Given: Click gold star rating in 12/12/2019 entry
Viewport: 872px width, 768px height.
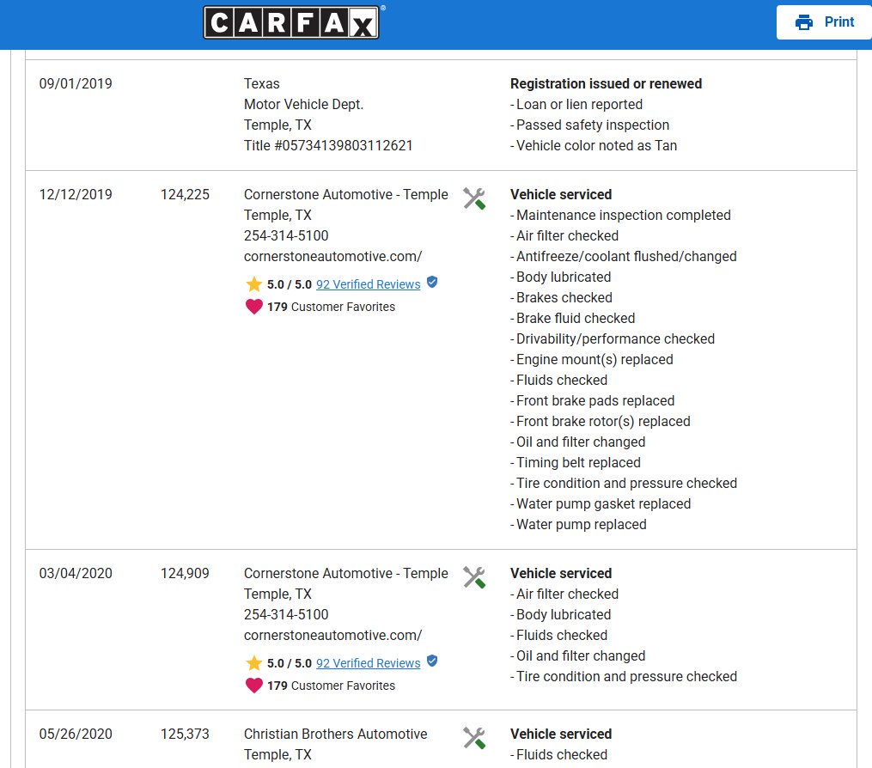Looking at the screenshot, I should [254, 284].
